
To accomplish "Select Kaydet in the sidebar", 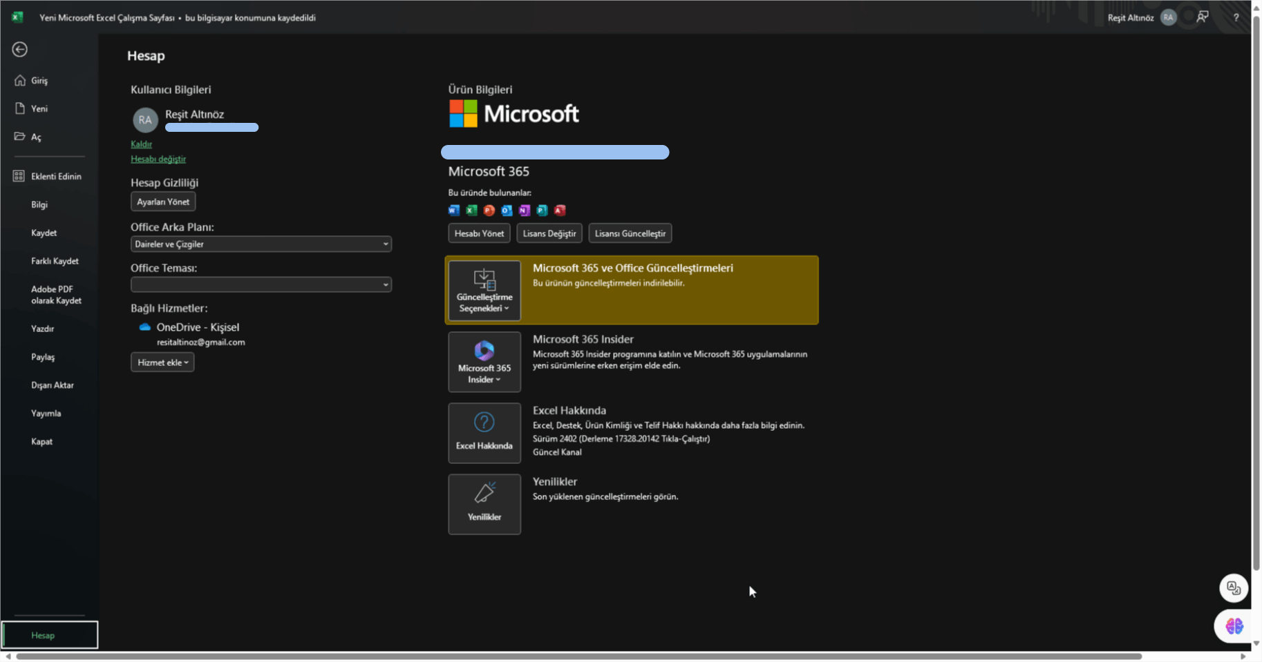I will click(44, 233).
